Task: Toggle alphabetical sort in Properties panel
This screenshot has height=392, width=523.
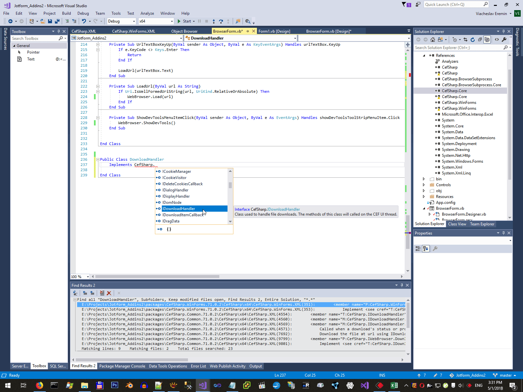Action: tap(425, 249)
